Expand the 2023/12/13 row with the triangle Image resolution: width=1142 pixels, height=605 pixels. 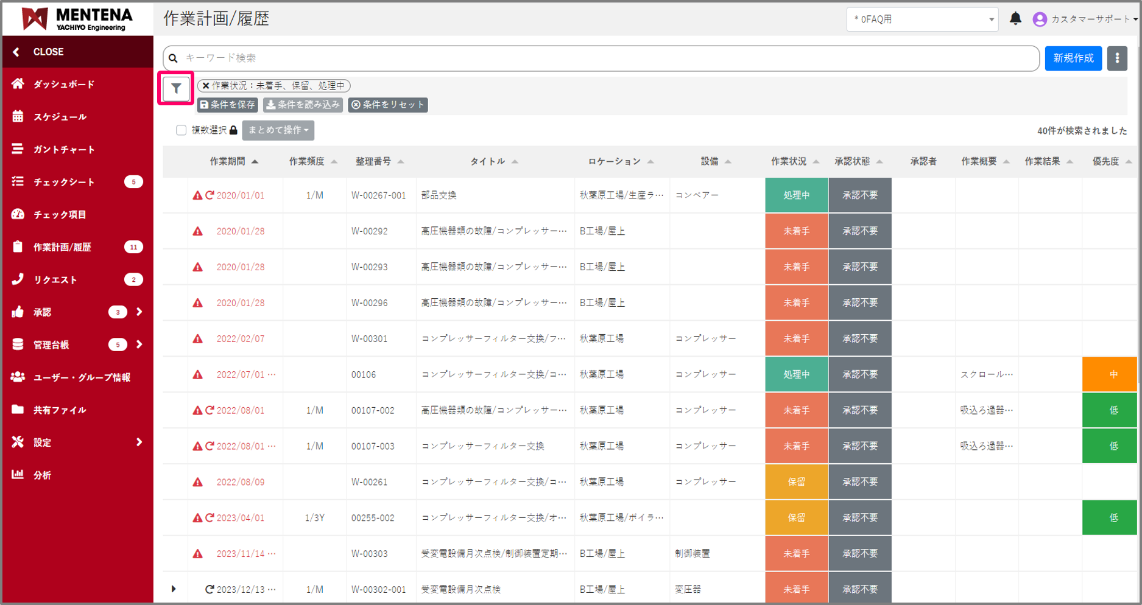point(174,589)
